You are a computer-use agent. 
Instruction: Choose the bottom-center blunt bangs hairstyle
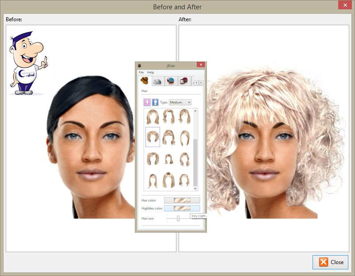tap(168, 180)
